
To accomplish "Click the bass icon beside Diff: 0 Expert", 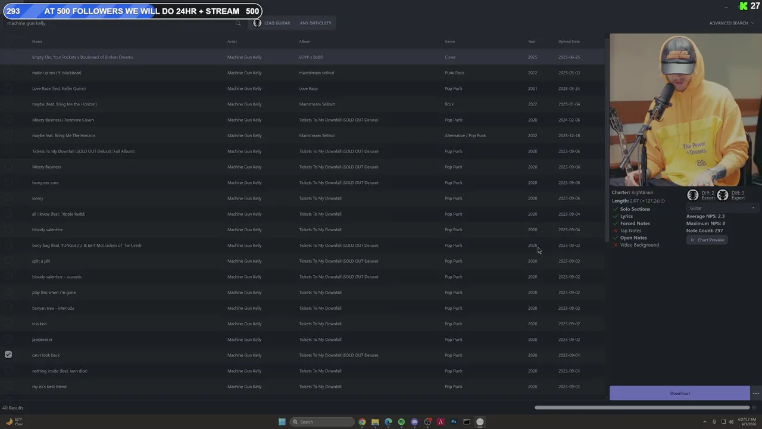I will [x=723, y=195].
